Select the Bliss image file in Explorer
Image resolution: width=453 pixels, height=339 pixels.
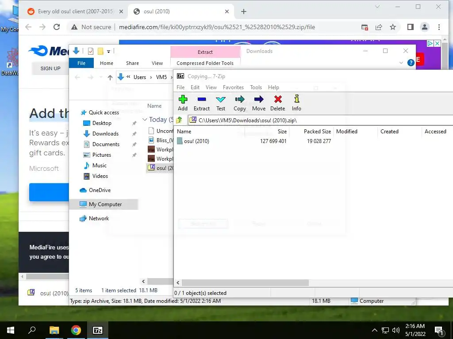(x=161, y=140)
